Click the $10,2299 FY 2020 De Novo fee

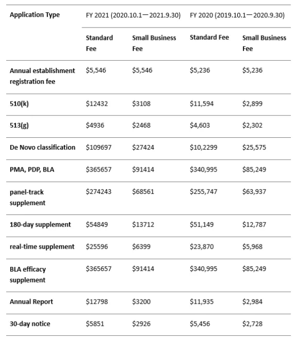tap(204, 148)
